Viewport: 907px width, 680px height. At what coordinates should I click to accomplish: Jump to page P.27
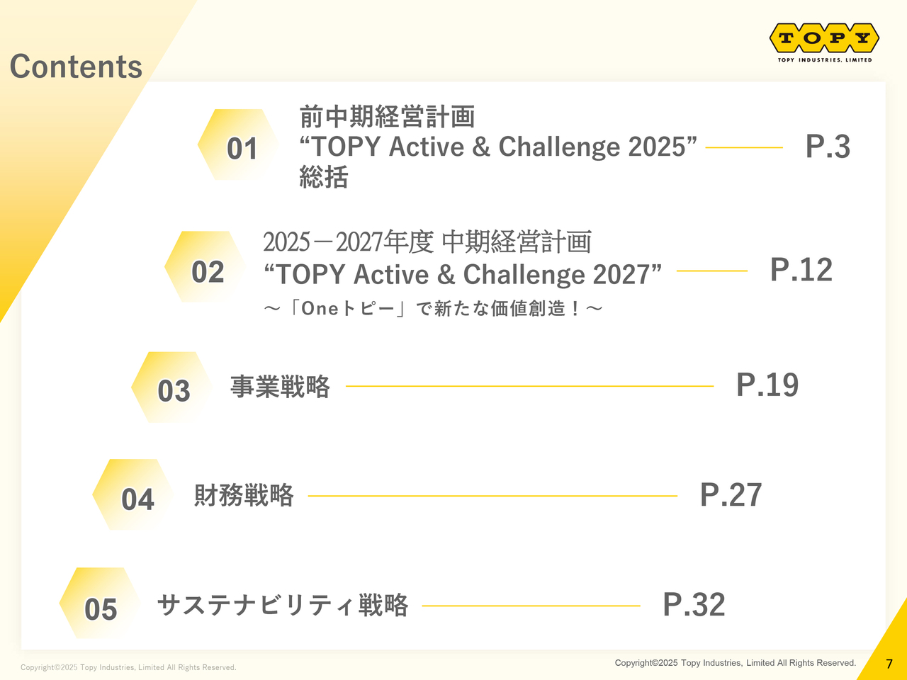[x=731, y=494]
